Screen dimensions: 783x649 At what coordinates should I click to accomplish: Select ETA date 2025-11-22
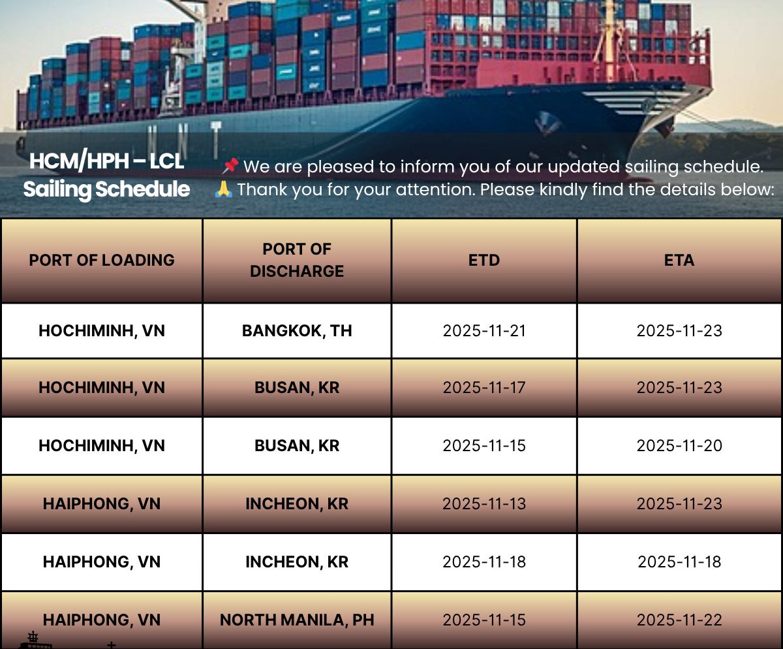pos(679,620)
